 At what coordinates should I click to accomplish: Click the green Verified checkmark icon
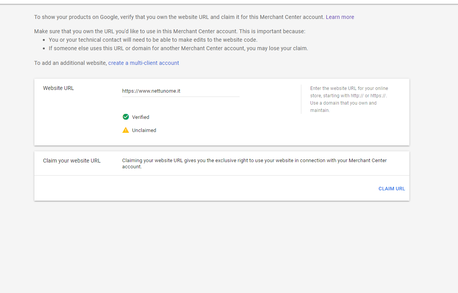(x=126, y=117)
